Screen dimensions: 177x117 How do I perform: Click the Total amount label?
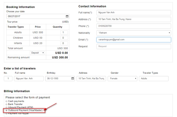(x=15, y=48)
